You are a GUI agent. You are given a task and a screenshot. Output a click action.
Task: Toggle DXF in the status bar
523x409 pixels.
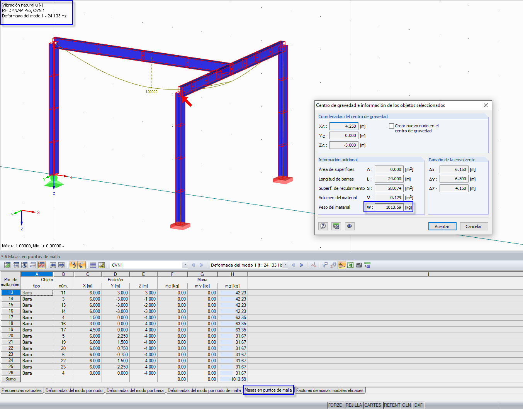(419, 405)
